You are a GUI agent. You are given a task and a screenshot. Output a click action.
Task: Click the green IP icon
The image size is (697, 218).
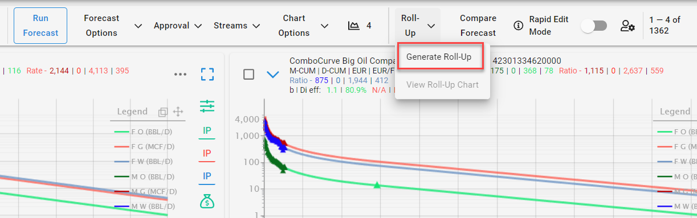[207, 131]
